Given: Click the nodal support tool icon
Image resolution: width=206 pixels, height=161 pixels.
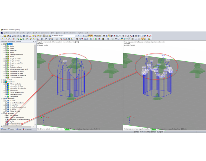Looking at the screenshot, I should pos(18,39).
